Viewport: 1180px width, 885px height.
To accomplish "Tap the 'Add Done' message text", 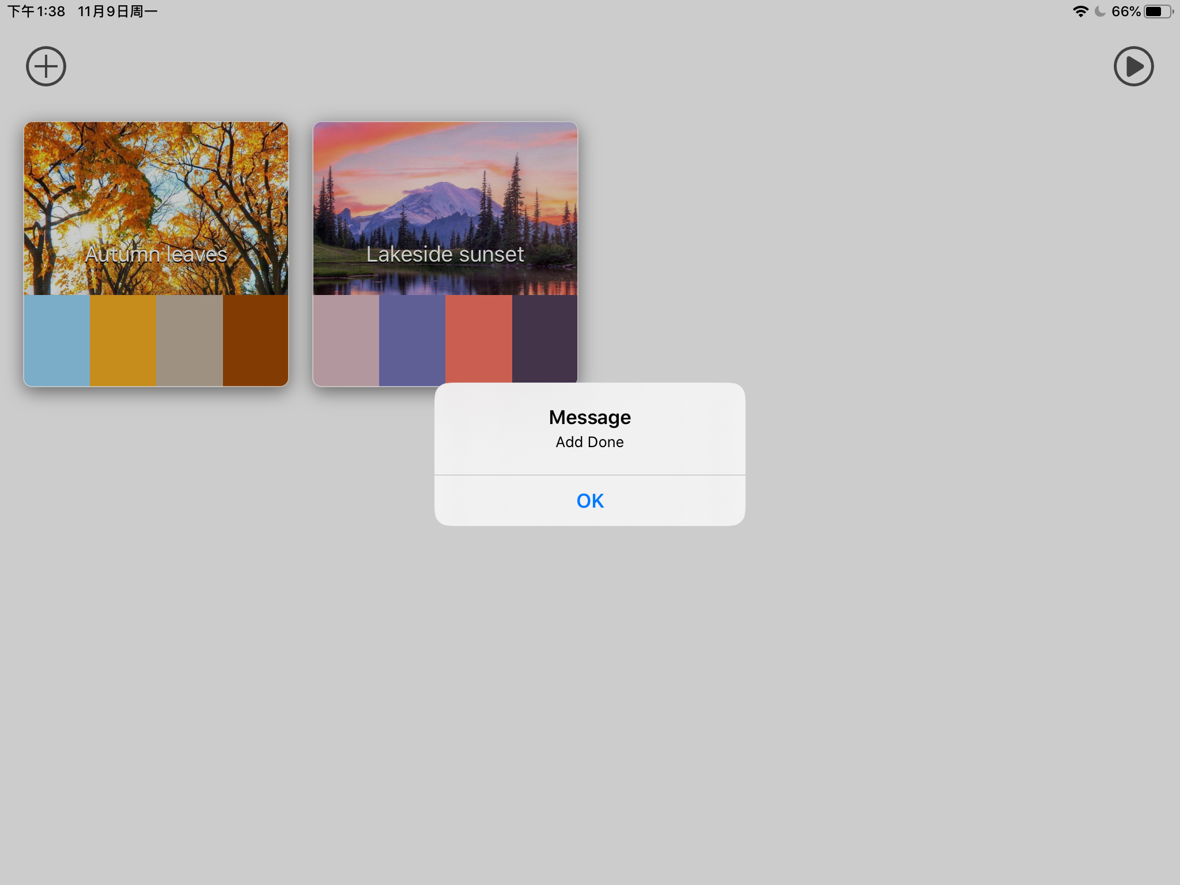I will click(x=590, y=442).
